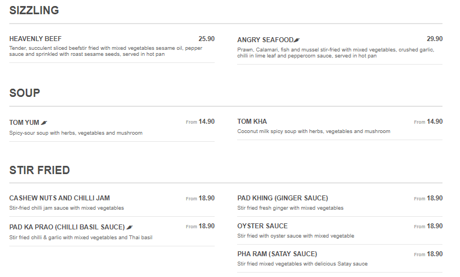Open Pha Ram (Satay Sauce) item
The image size is (460, 277).
click(277, 254)
